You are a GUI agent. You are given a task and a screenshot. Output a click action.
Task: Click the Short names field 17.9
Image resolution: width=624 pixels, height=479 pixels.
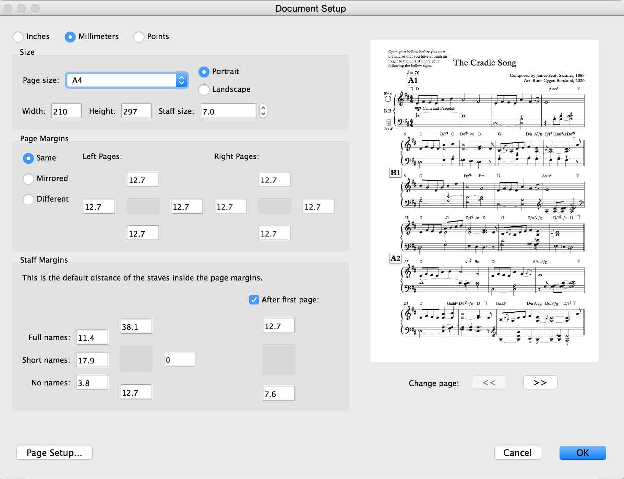[92, 360]
